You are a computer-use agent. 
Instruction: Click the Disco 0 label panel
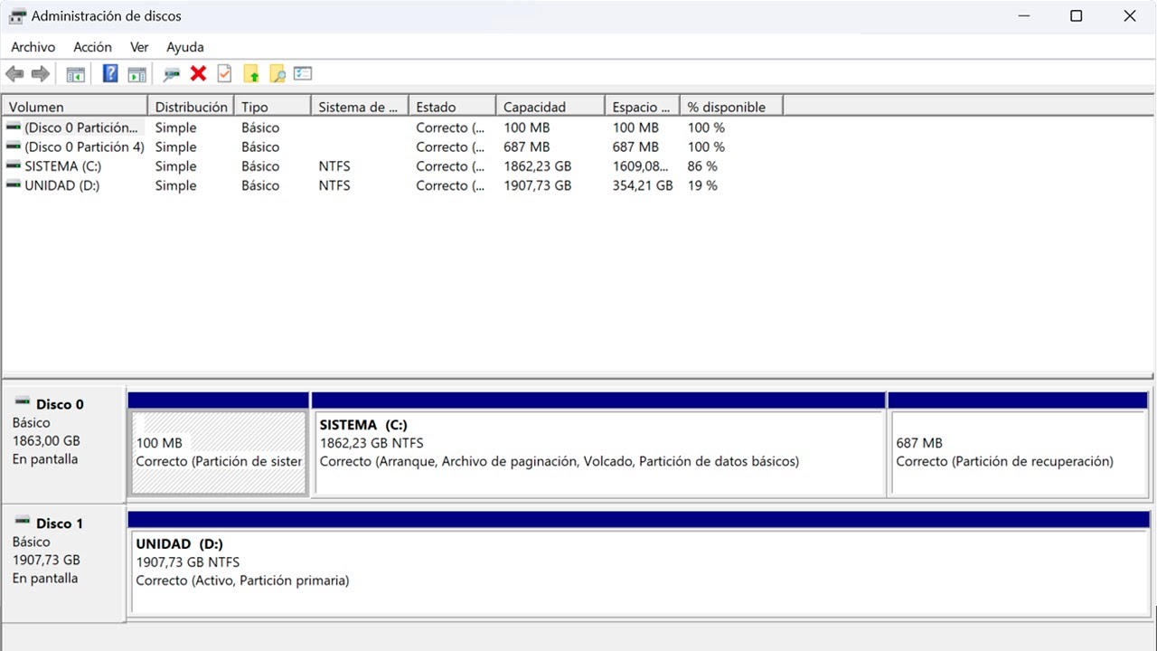[63, 443]
